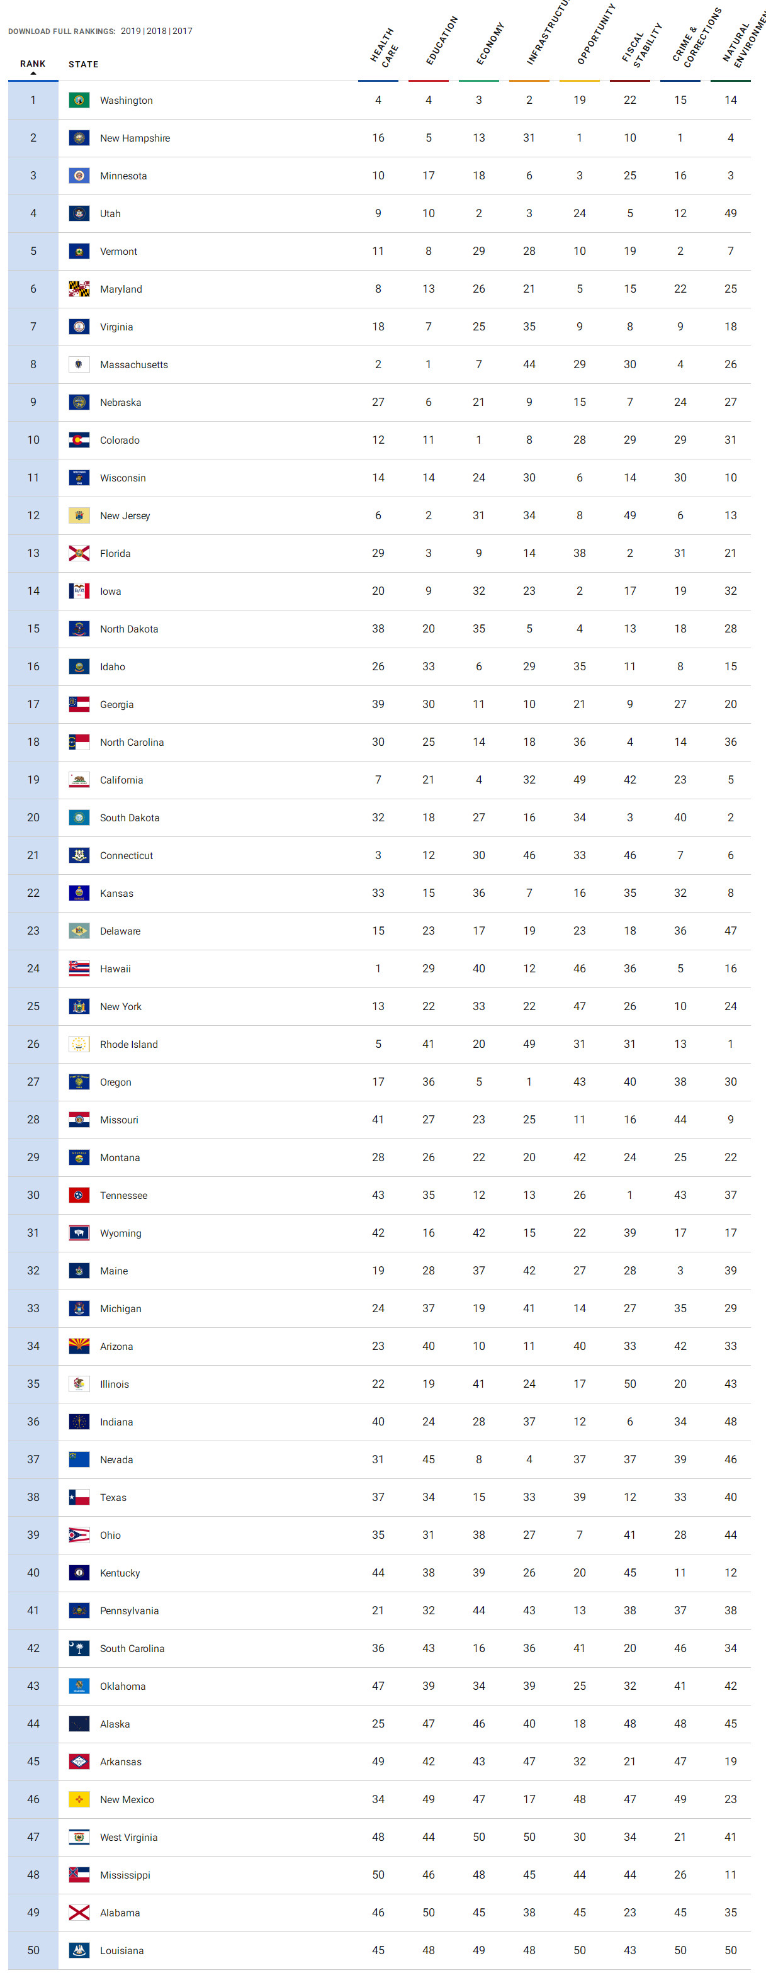This screenshot has height=1973, width=766.
Task: Click the STATE column header
Action: coord(84,64)
